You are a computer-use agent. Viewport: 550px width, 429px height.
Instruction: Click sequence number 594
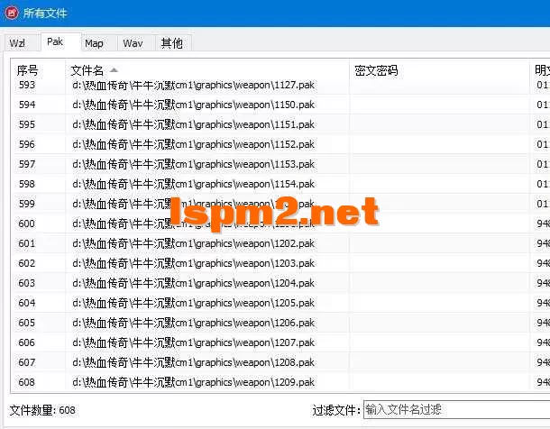(x=27, y=105)
